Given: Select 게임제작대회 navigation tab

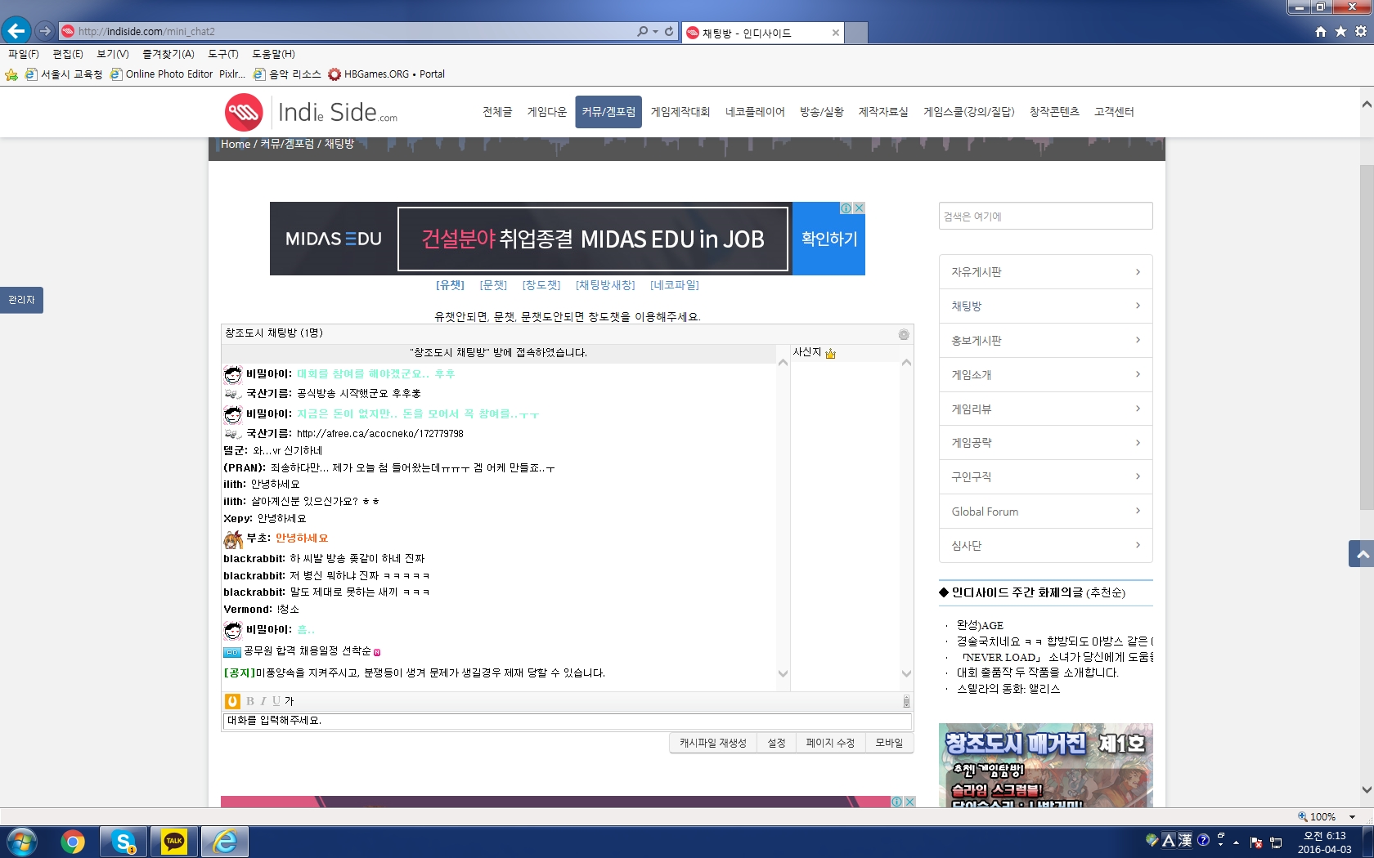Looking at the screenshot, I should pyautogui.click(x=680, y=112).
